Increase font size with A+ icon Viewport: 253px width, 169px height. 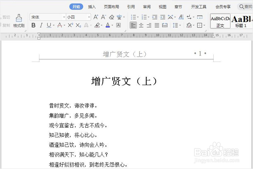pyautogui.click(x=96, y=17)
